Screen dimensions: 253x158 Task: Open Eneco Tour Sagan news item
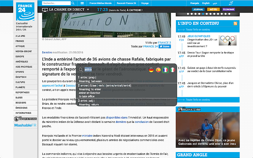210,55
